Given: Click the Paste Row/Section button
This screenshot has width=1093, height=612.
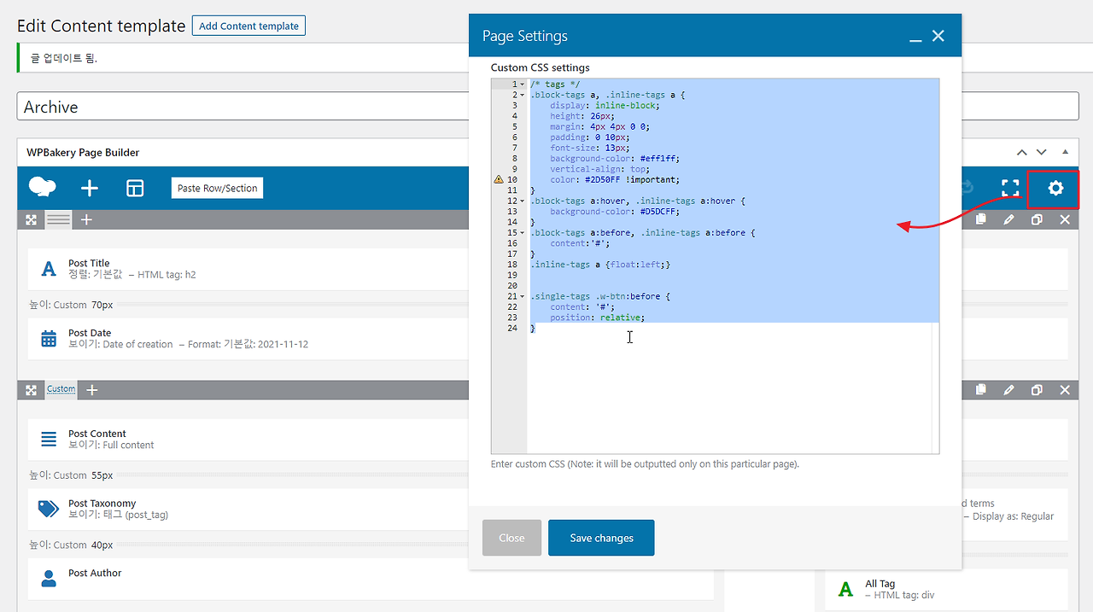Looking at the screenshot, I should pyautogui.click(x=218, y=188).
